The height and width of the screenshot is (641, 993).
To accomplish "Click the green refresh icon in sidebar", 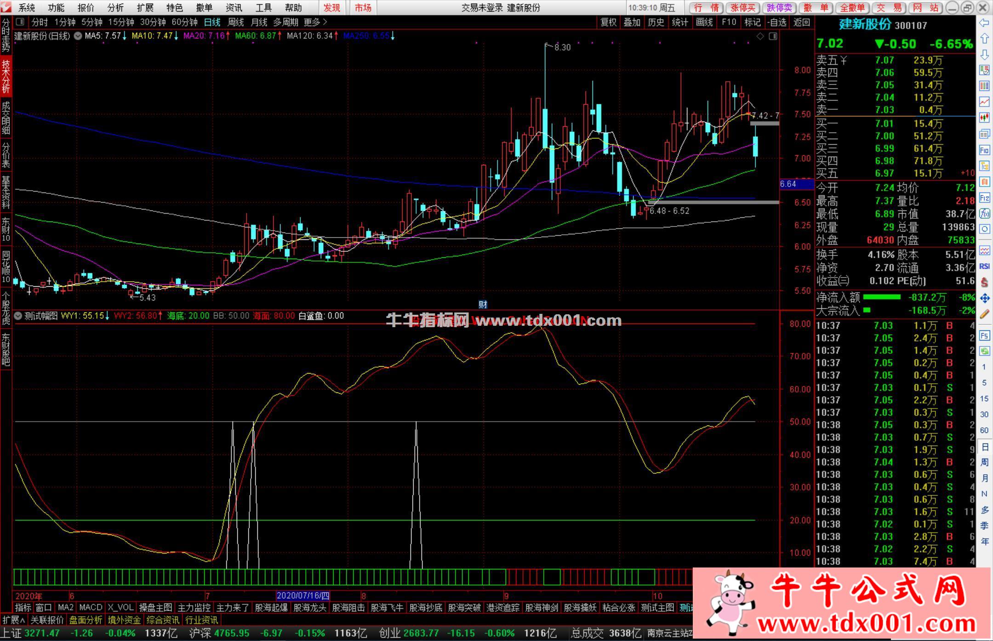I will click(984, 352).
